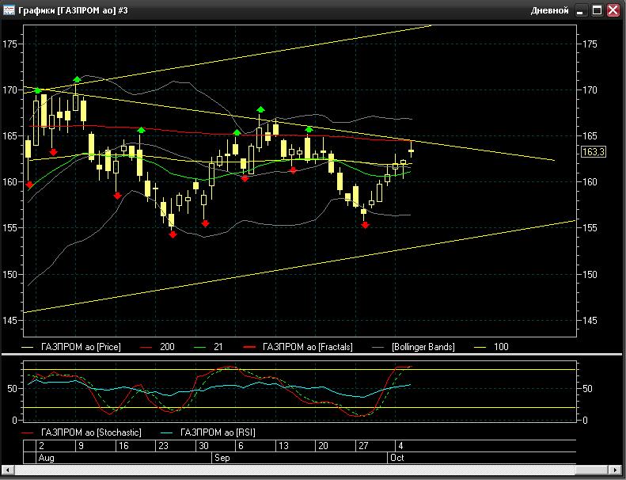The image size is (626, 480).
Task: Click the 'Дневной' timeframe label
Action: point(549,11)
